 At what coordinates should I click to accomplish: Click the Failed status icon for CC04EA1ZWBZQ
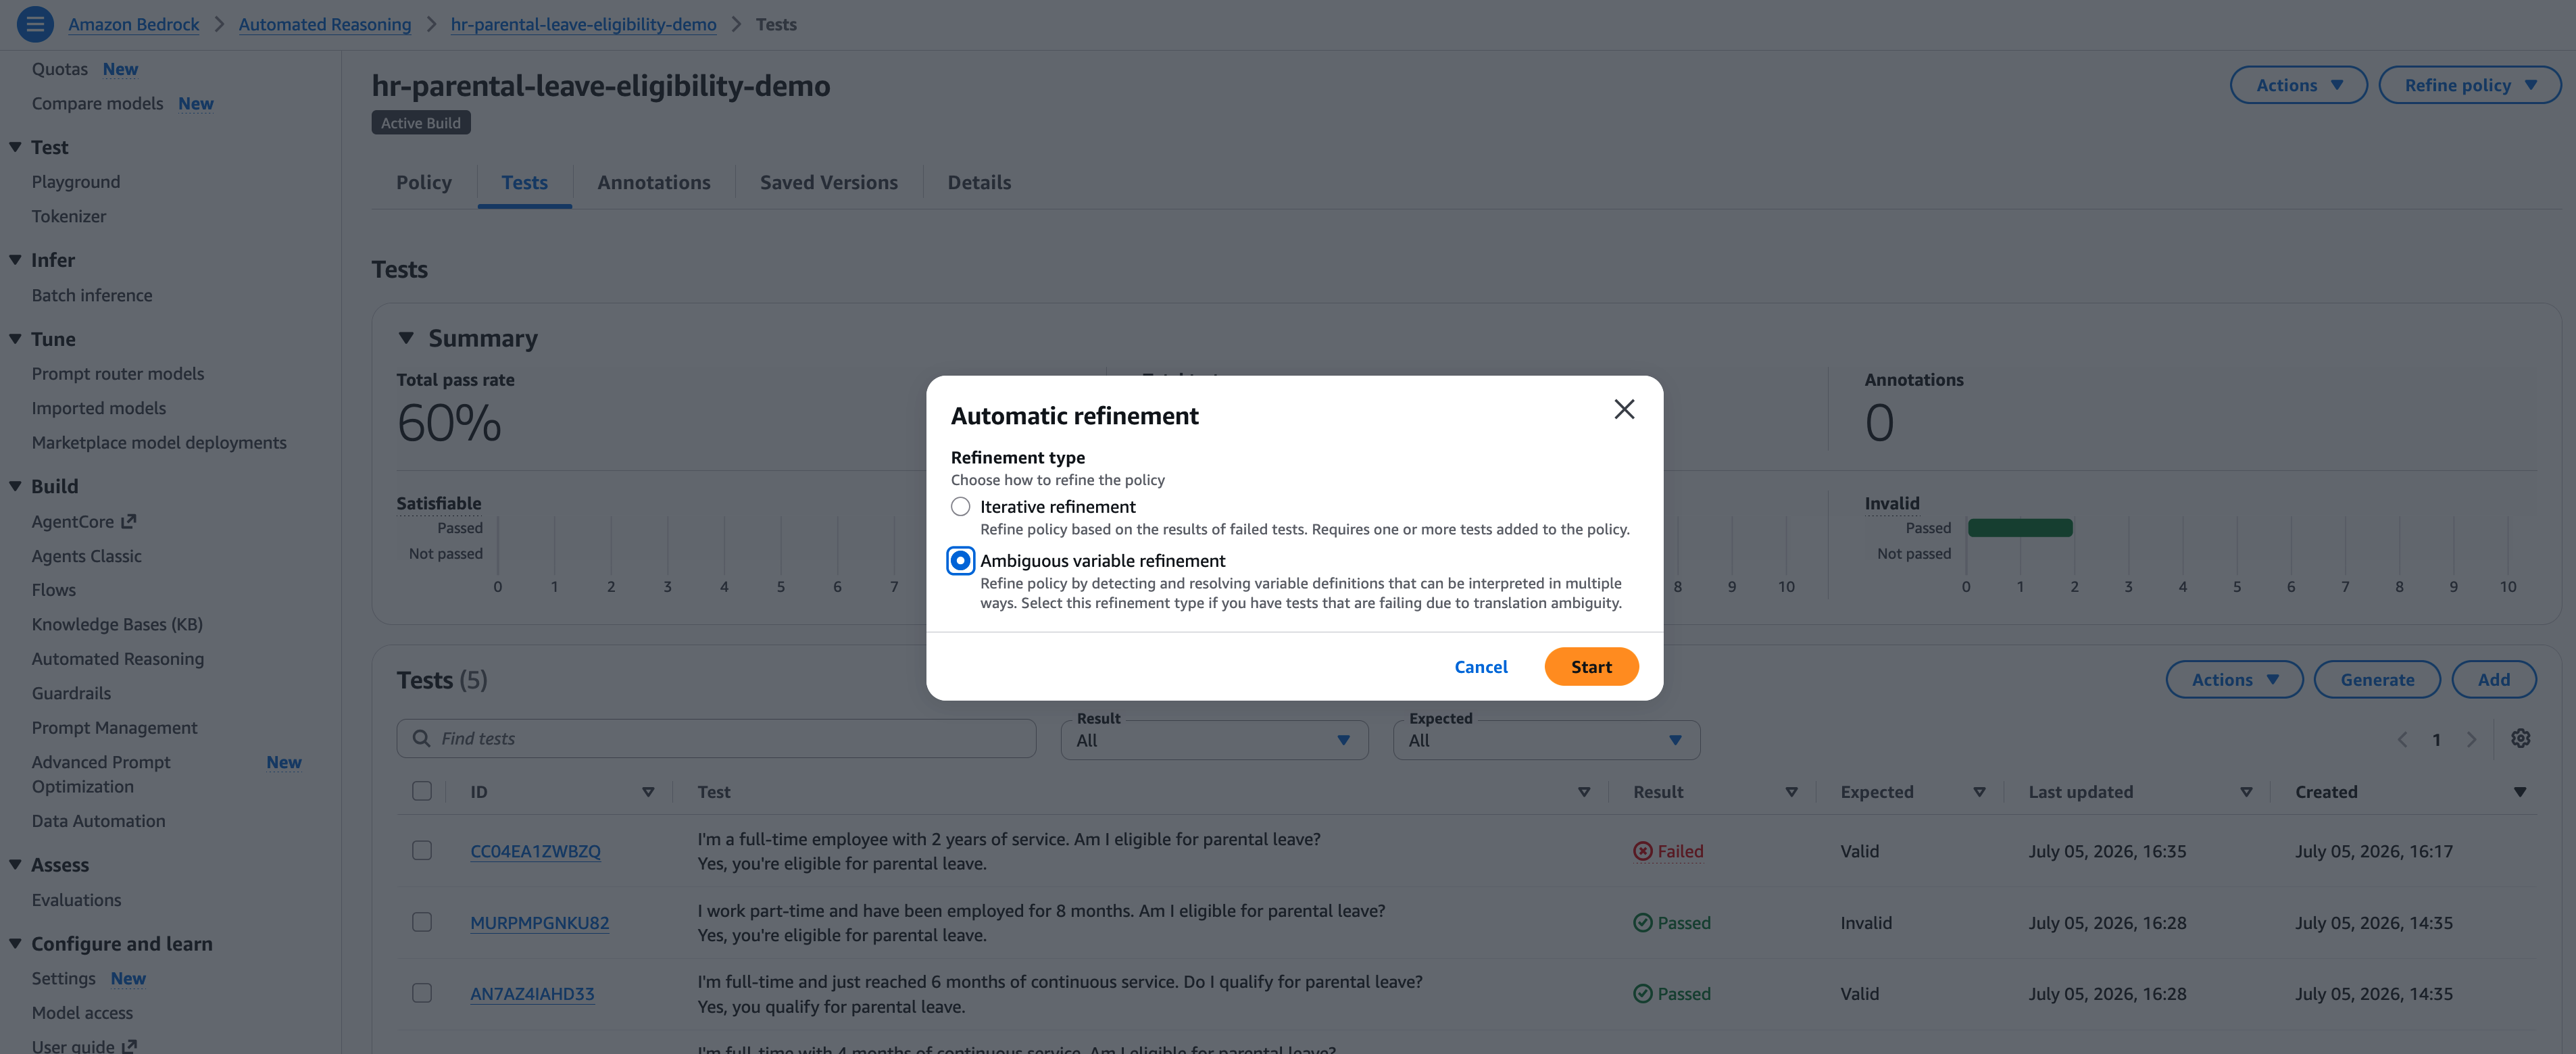pos(1642,851)
